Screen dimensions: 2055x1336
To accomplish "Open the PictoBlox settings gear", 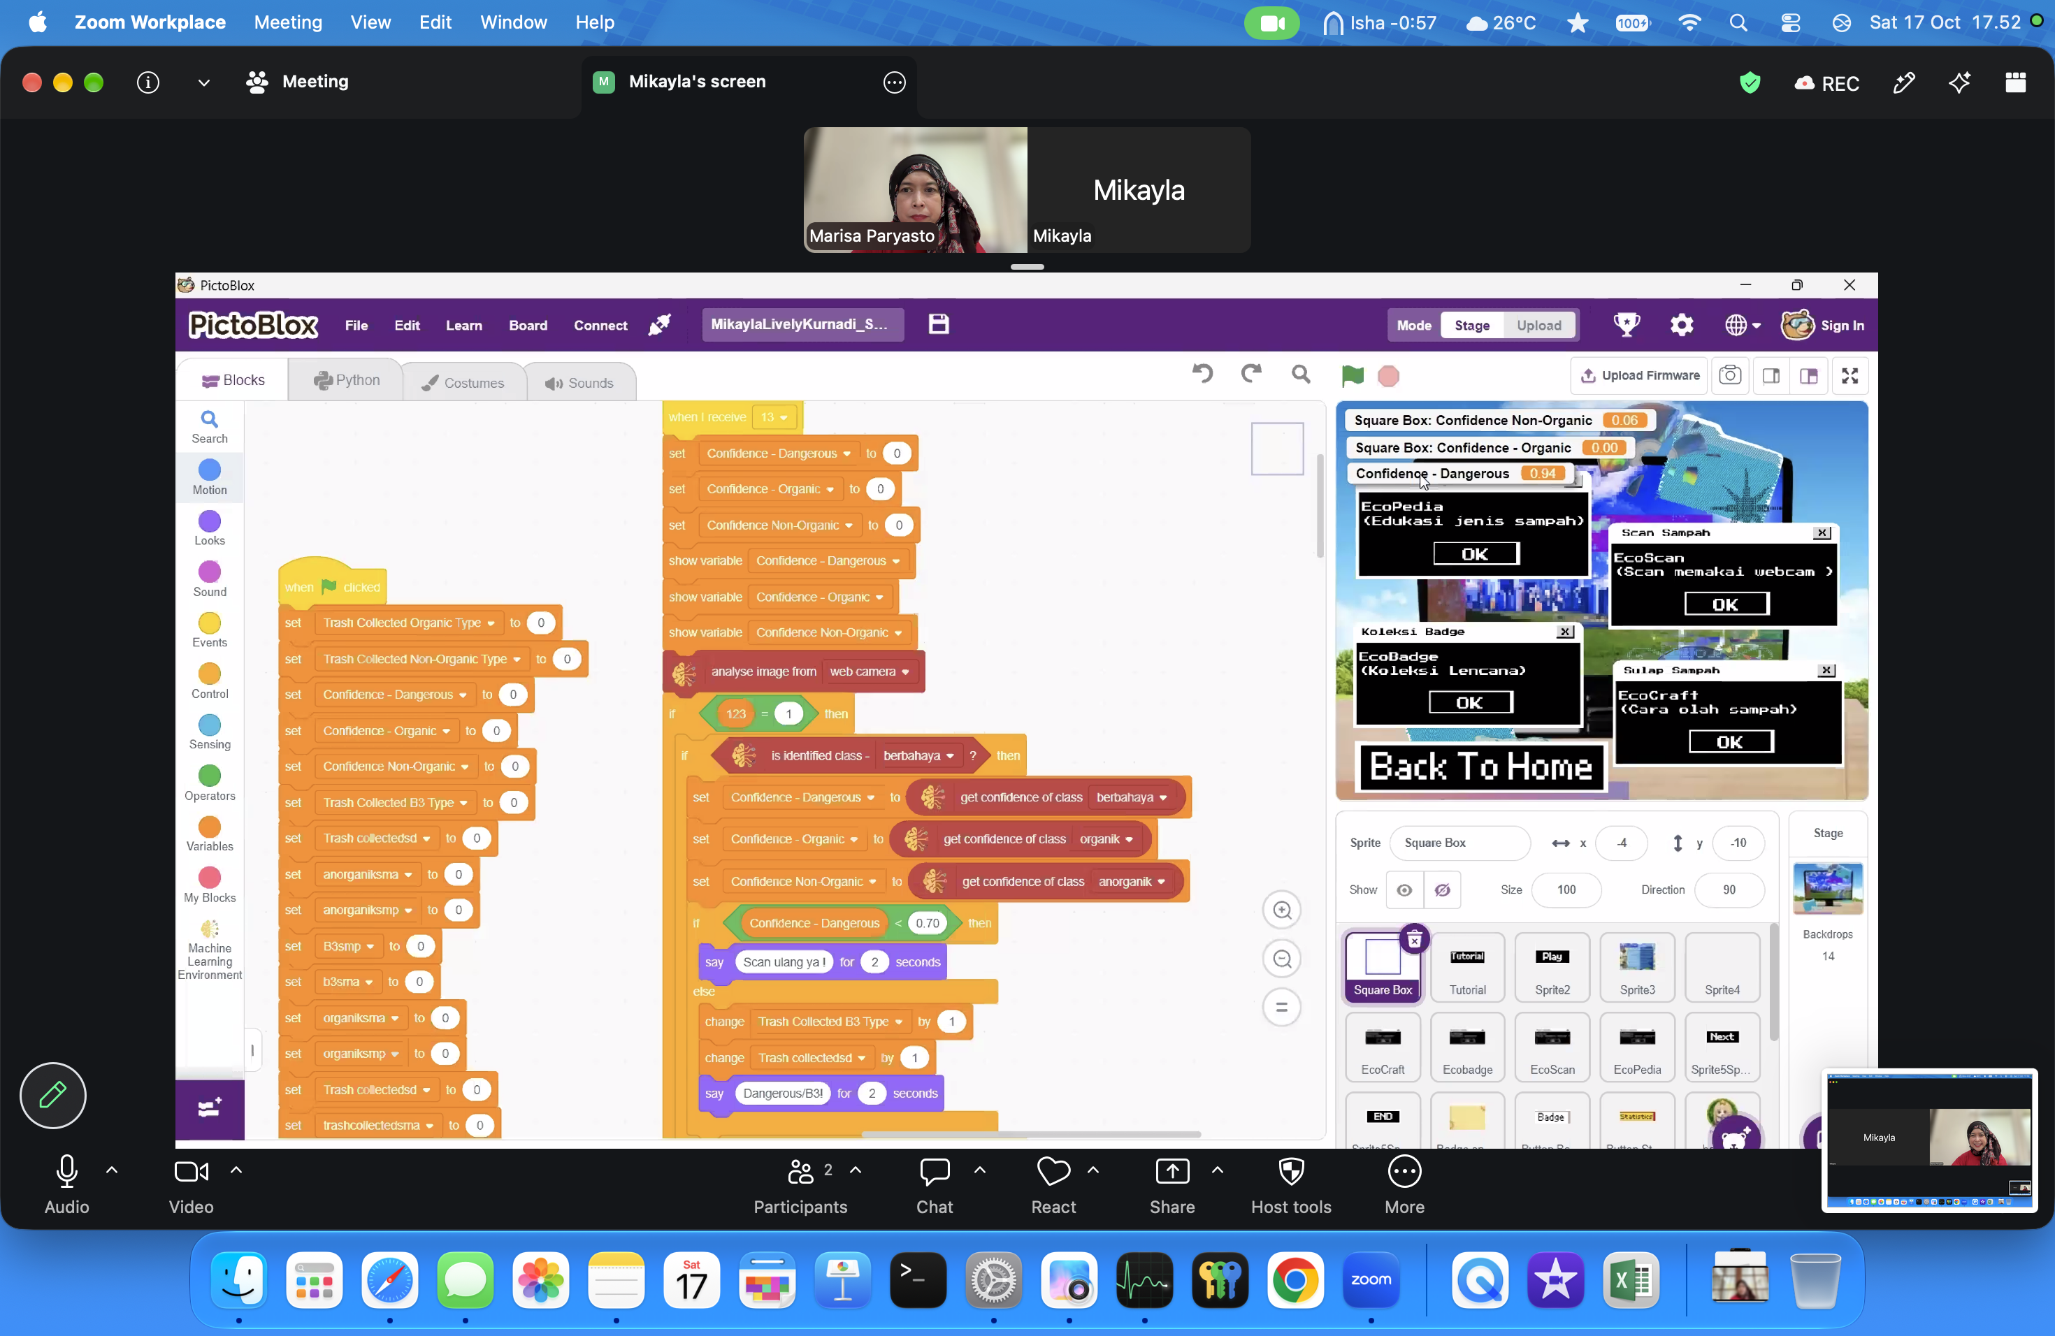I will click(1681, 324).
